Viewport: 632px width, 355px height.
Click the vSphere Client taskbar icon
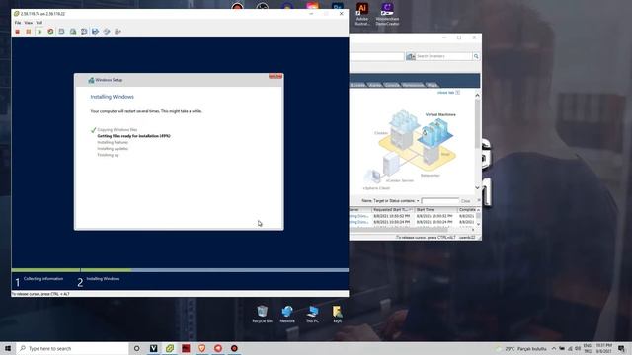click(x=170, y=348)
